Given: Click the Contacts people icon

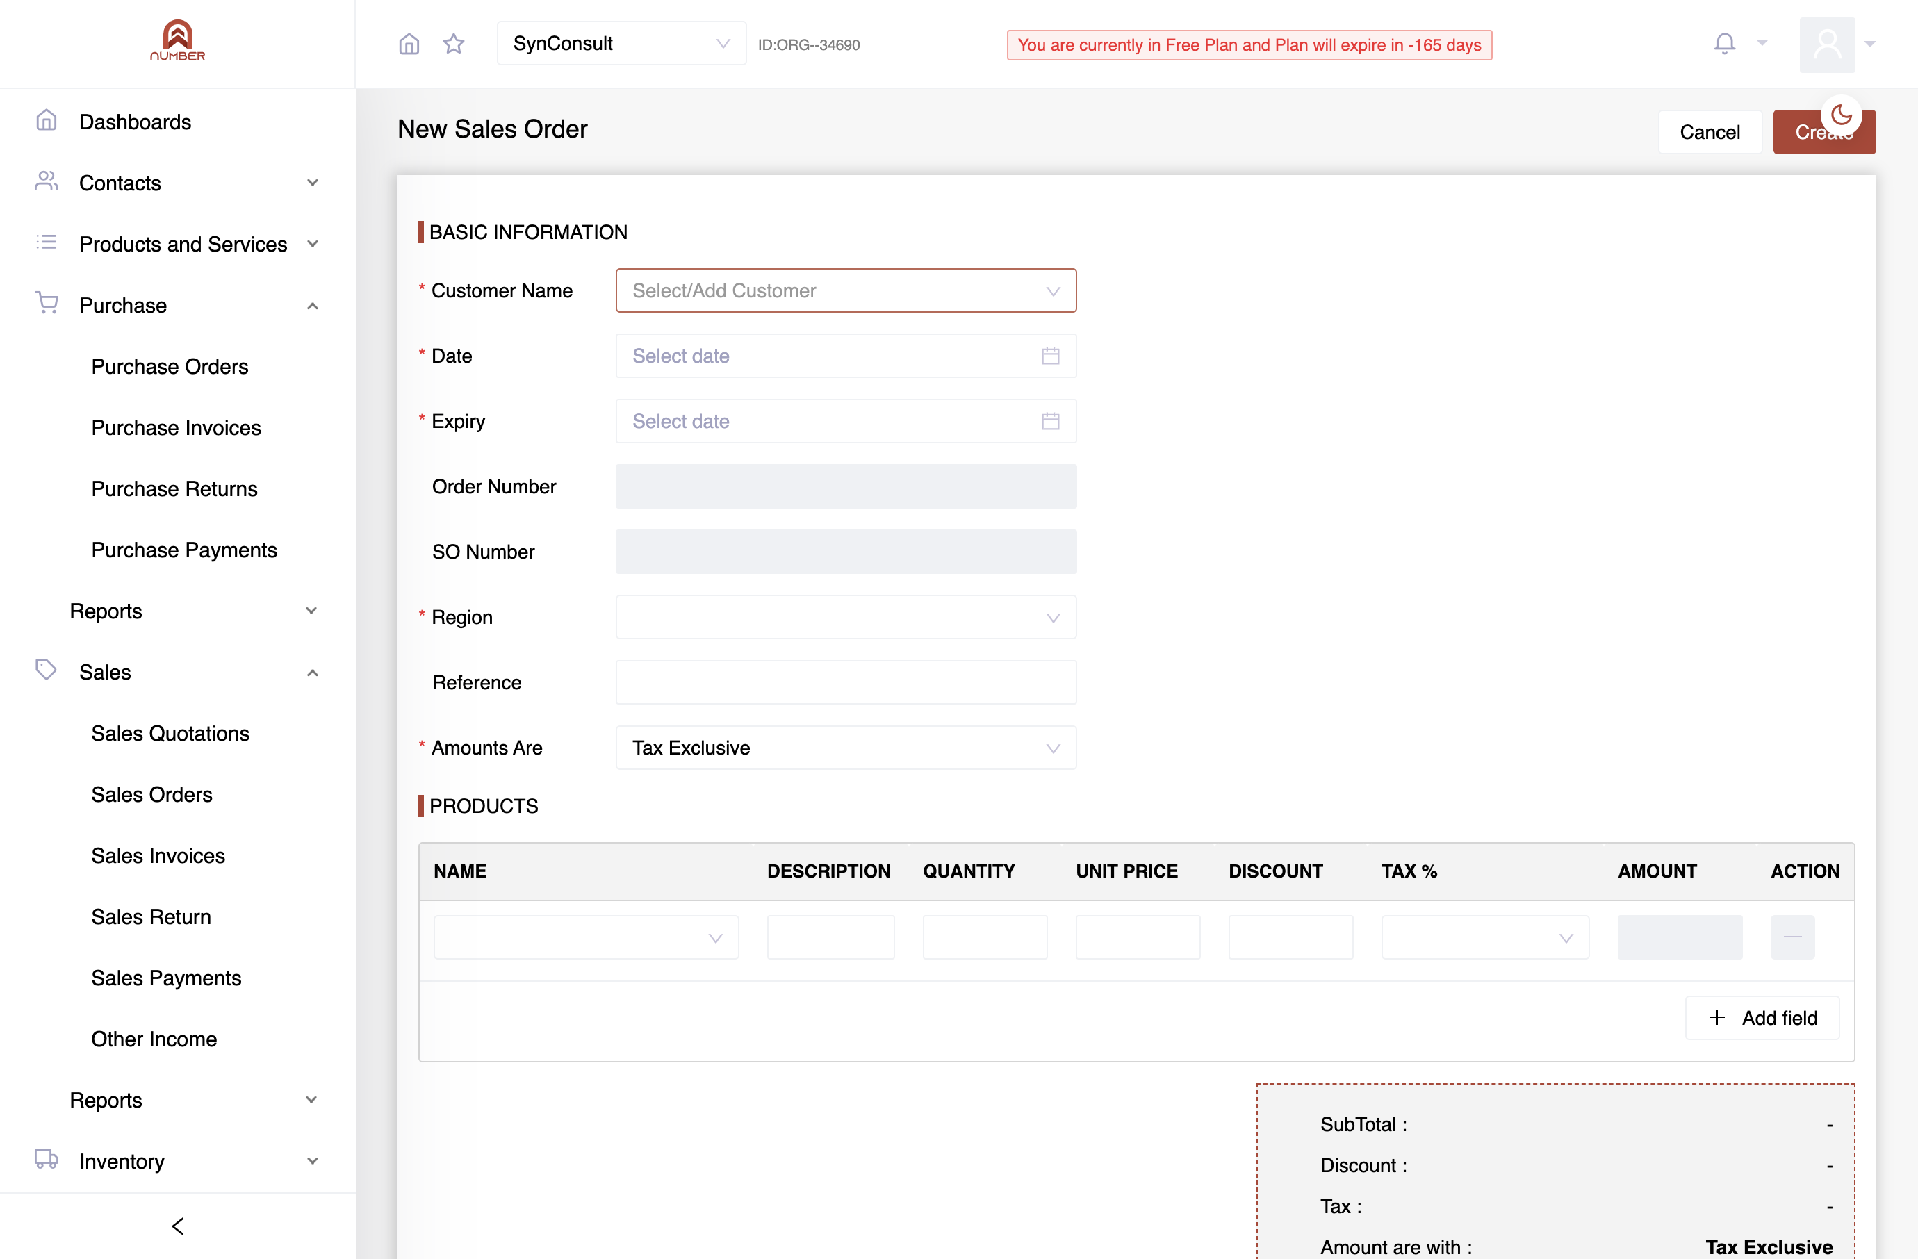Looking at the screenshot, I should [x=47, y=181].
